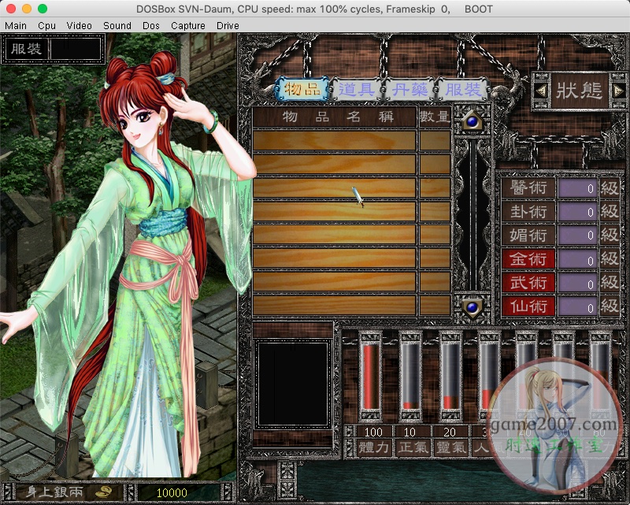Click the quantity cell of first row
This screenshot has width=630, height=505.
pyautogui.click(x=435, y=141)
